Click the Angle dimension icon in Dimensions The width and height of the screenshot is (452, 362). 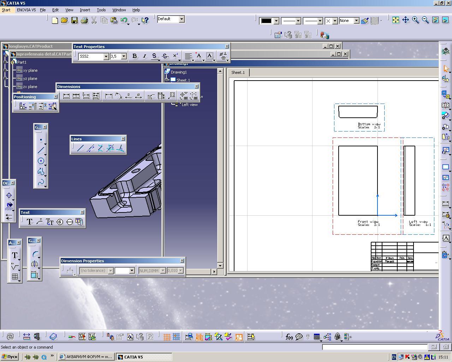pos(119,96)
